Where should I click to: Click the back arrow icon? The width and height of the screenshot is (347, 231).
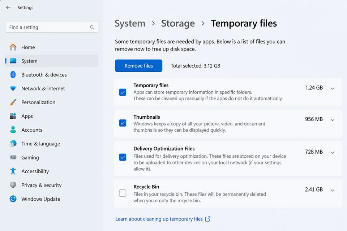(8, 8)
